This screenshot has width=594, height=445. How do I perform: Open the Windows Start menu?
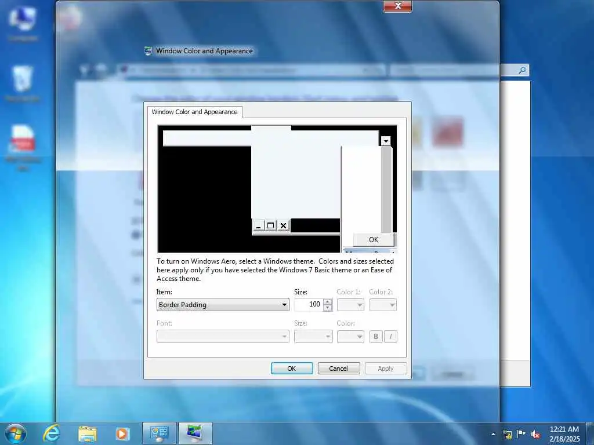[x=16, y=433]
